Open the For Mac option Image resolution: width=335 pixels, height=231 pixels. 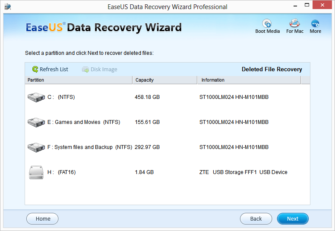pos(294,26)
